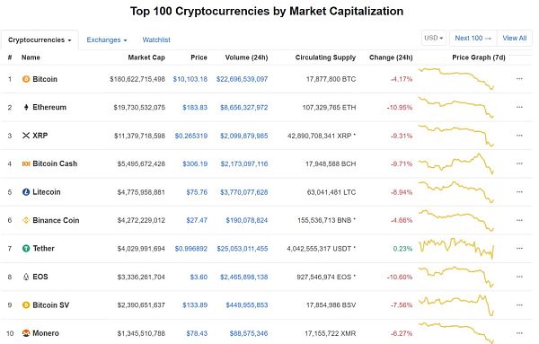This screenshot has height=344, width=539.
Task: Click the Binance Coin logo icon
Action: [26, 220]
